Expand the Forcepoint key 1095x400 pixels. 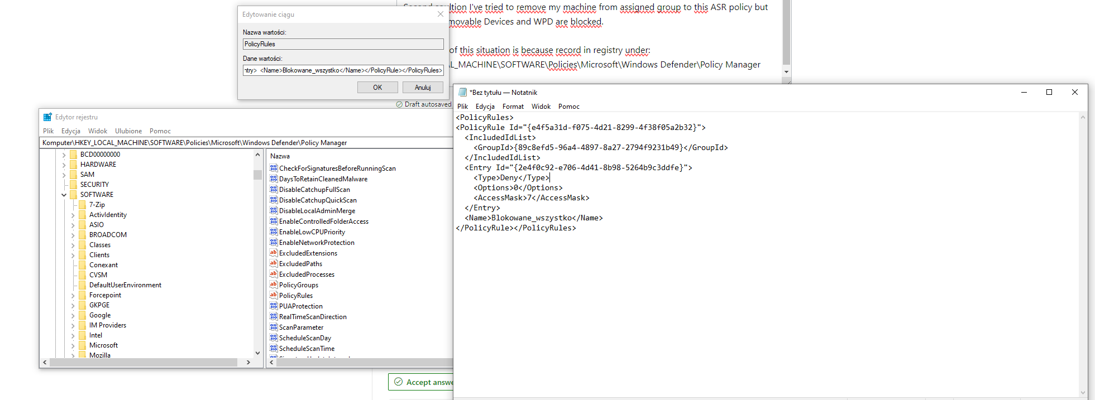pyautogui.click(x=73, y=295)
